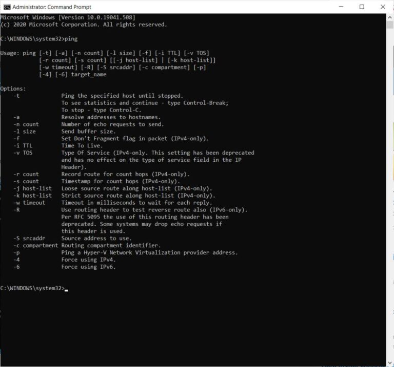This screenshot has height=367, width=394.
Task: Click the scrollbar down arrow
Action: click(389, 362)
